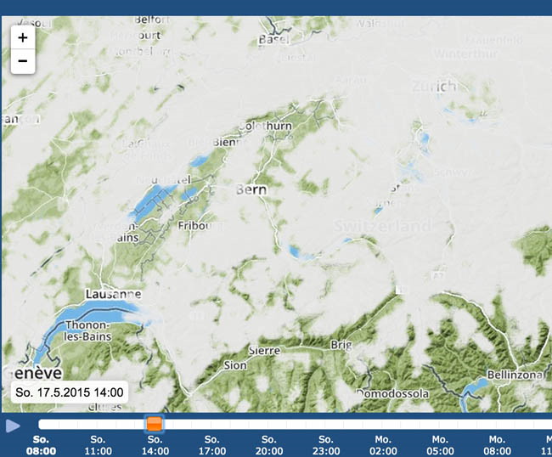Viewport: 552px width, 457px height.
Task: Click the orange timeline slider handle
Action: [155, 424]
